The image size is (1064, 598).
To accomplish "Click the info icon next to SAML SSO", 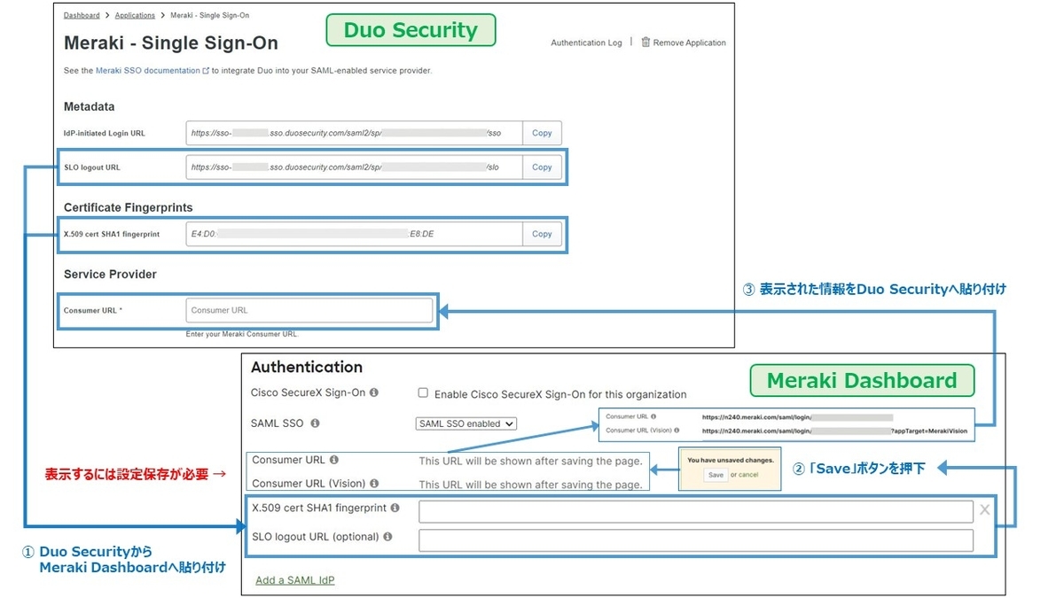I will click(316, 423).
